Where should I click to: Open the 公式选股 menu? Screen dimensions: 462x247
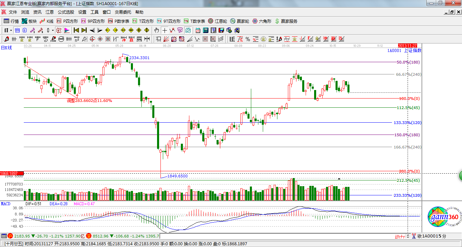pyautogui.click(x=66, y=12)
